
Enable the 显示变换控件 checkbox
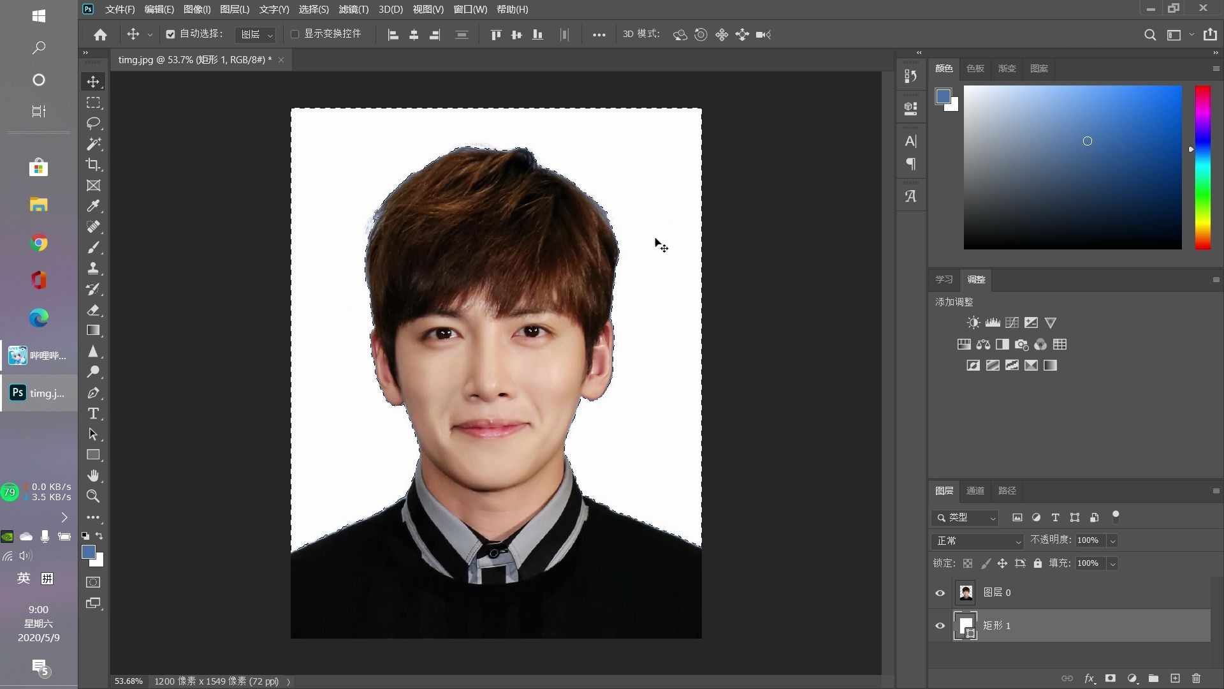pos(295,34)
